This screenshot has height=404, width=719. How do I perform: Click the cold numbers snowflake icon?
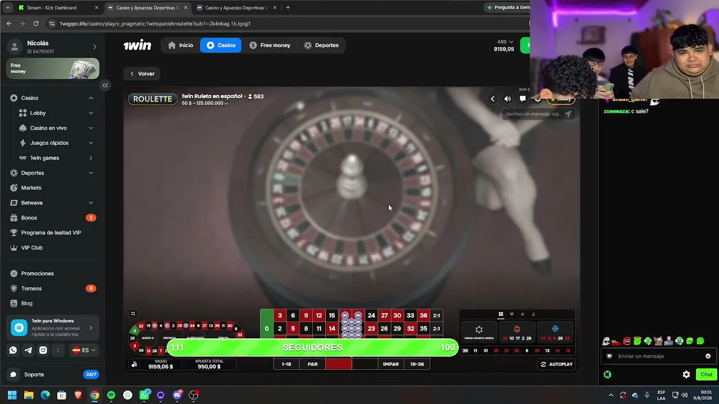[x=555, y=329]
